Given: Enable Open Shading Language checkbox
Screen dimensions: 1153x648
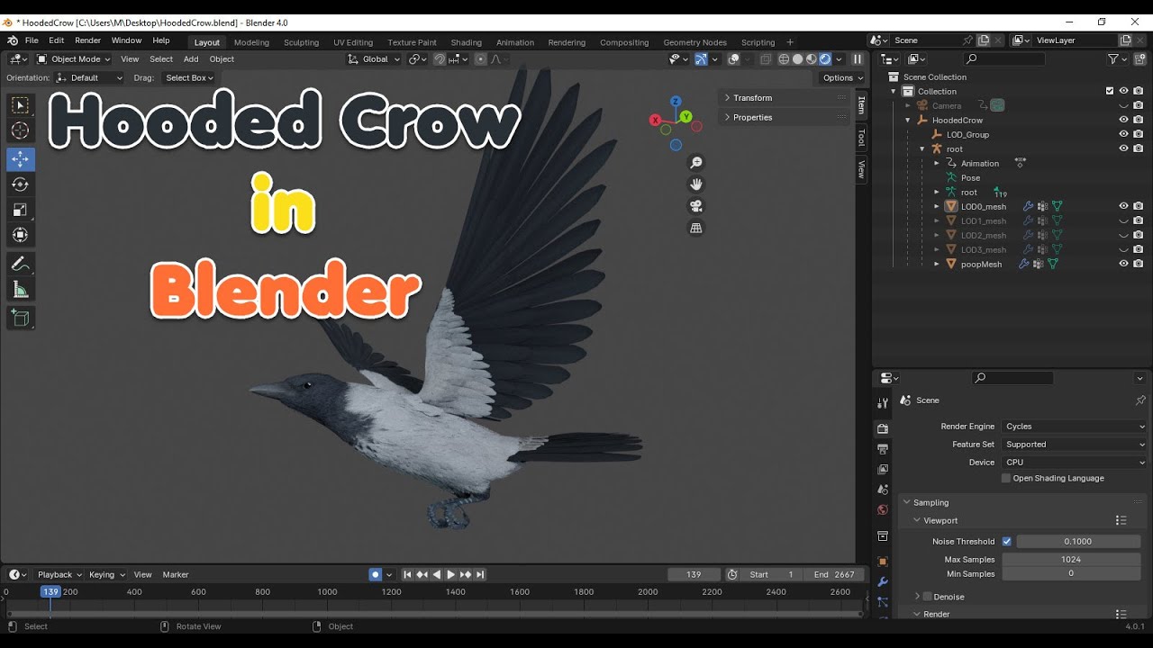Looking at the screenshot, I should pyautogui.click(x=1006, y=478).
